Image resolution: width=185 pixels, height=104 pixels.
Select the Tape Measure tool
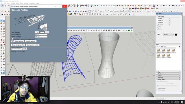(1, 48)
